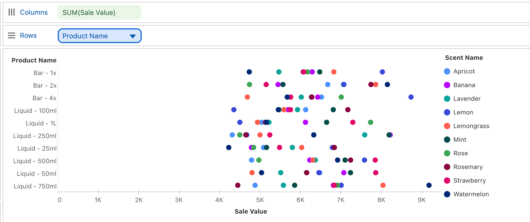Click the Columns shelf icon

click(11, 12)
